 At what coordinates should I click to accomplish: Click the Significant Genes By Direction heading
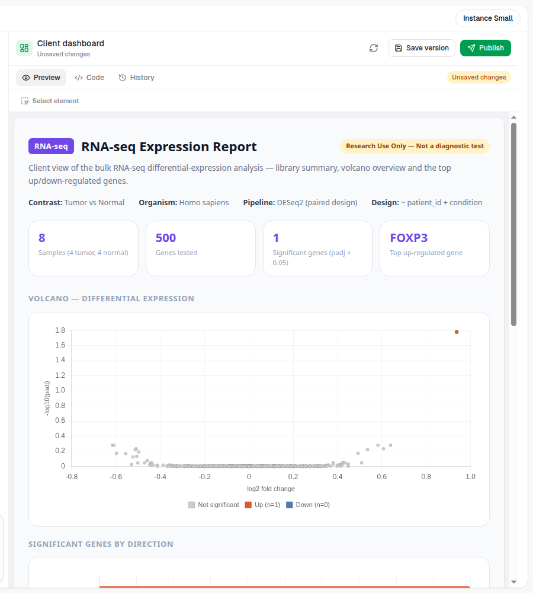coord(101,544)
